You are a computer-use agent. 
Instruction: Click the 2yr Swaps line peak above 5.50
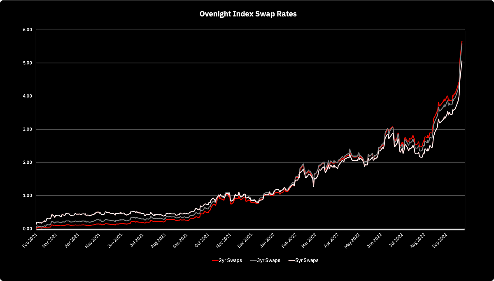[462, 42]
